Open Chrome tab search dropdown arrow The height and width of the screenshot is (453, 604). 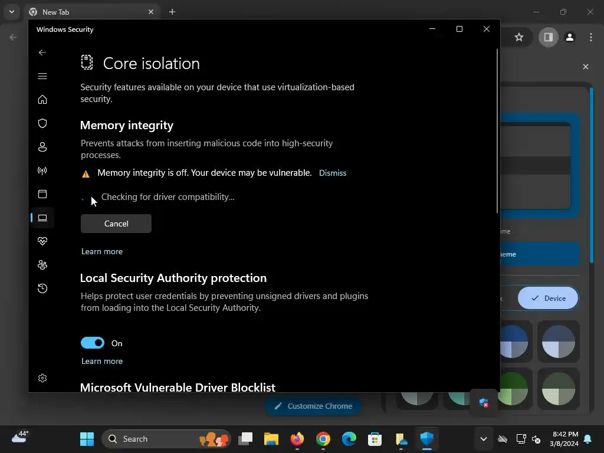tap(12, 12)
